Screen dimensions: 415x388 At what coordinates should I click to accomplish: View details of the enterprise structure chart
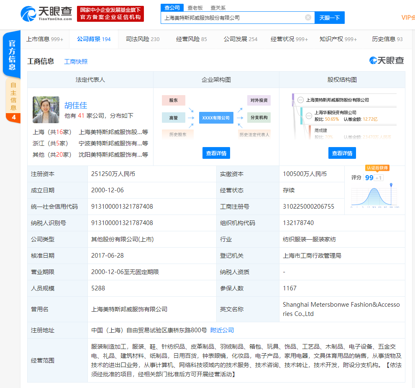pyautogui.click(x=216, y=153)
